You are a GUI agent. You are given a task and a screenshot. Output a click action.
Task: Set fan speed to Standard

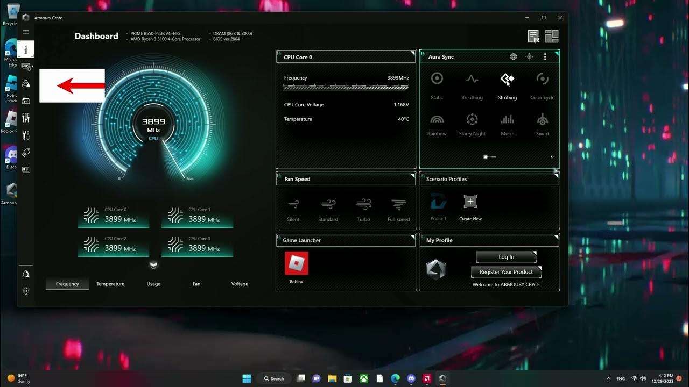click(328, 210)
